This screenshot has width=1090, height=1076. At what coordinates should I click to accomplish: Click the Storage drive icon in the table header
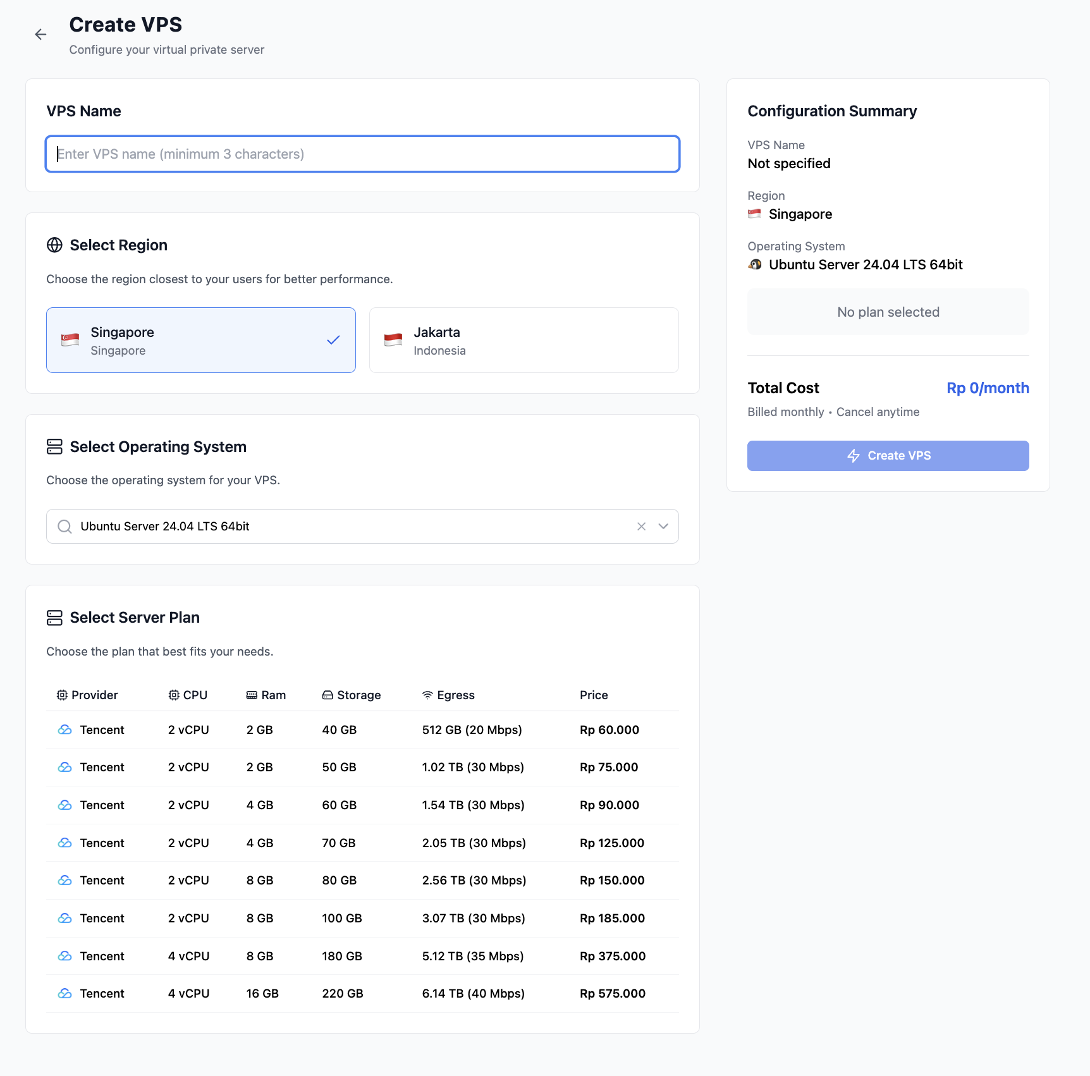pos(328,694)
